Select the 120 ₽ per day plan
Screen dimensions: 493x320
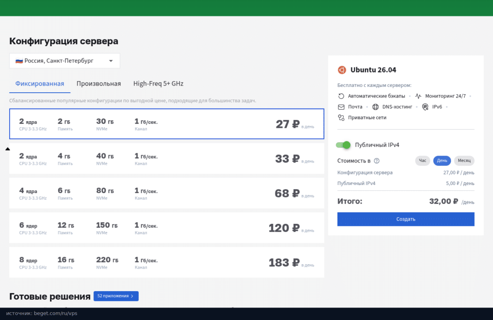(x=167, y=228)
